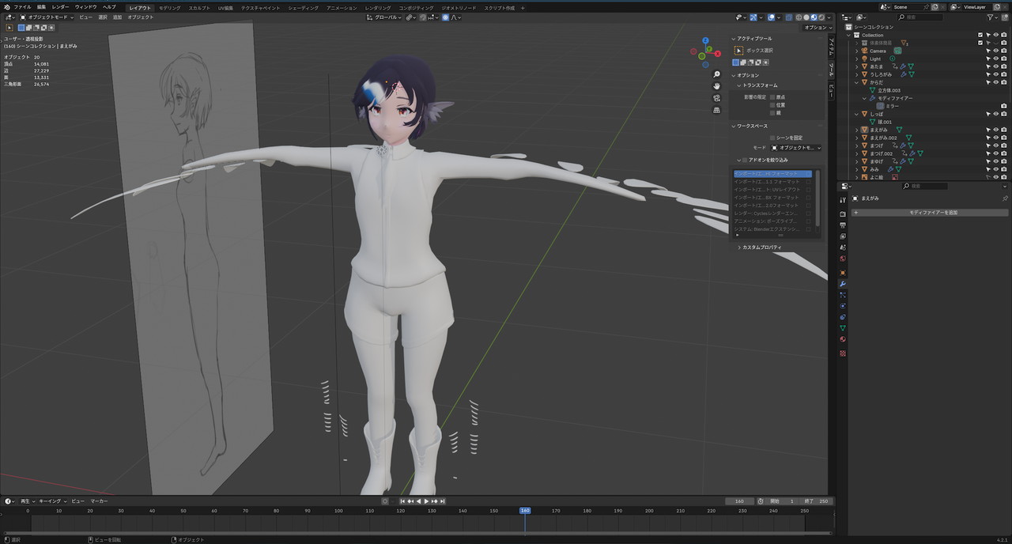Open the outliner filter dropdown
The height and width of the screenshot is (544, 1012).
pos(991,17)
